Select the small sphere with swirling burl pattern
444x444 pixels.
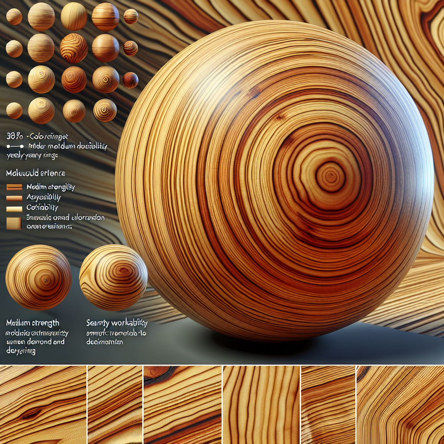[x=74, y=49]
